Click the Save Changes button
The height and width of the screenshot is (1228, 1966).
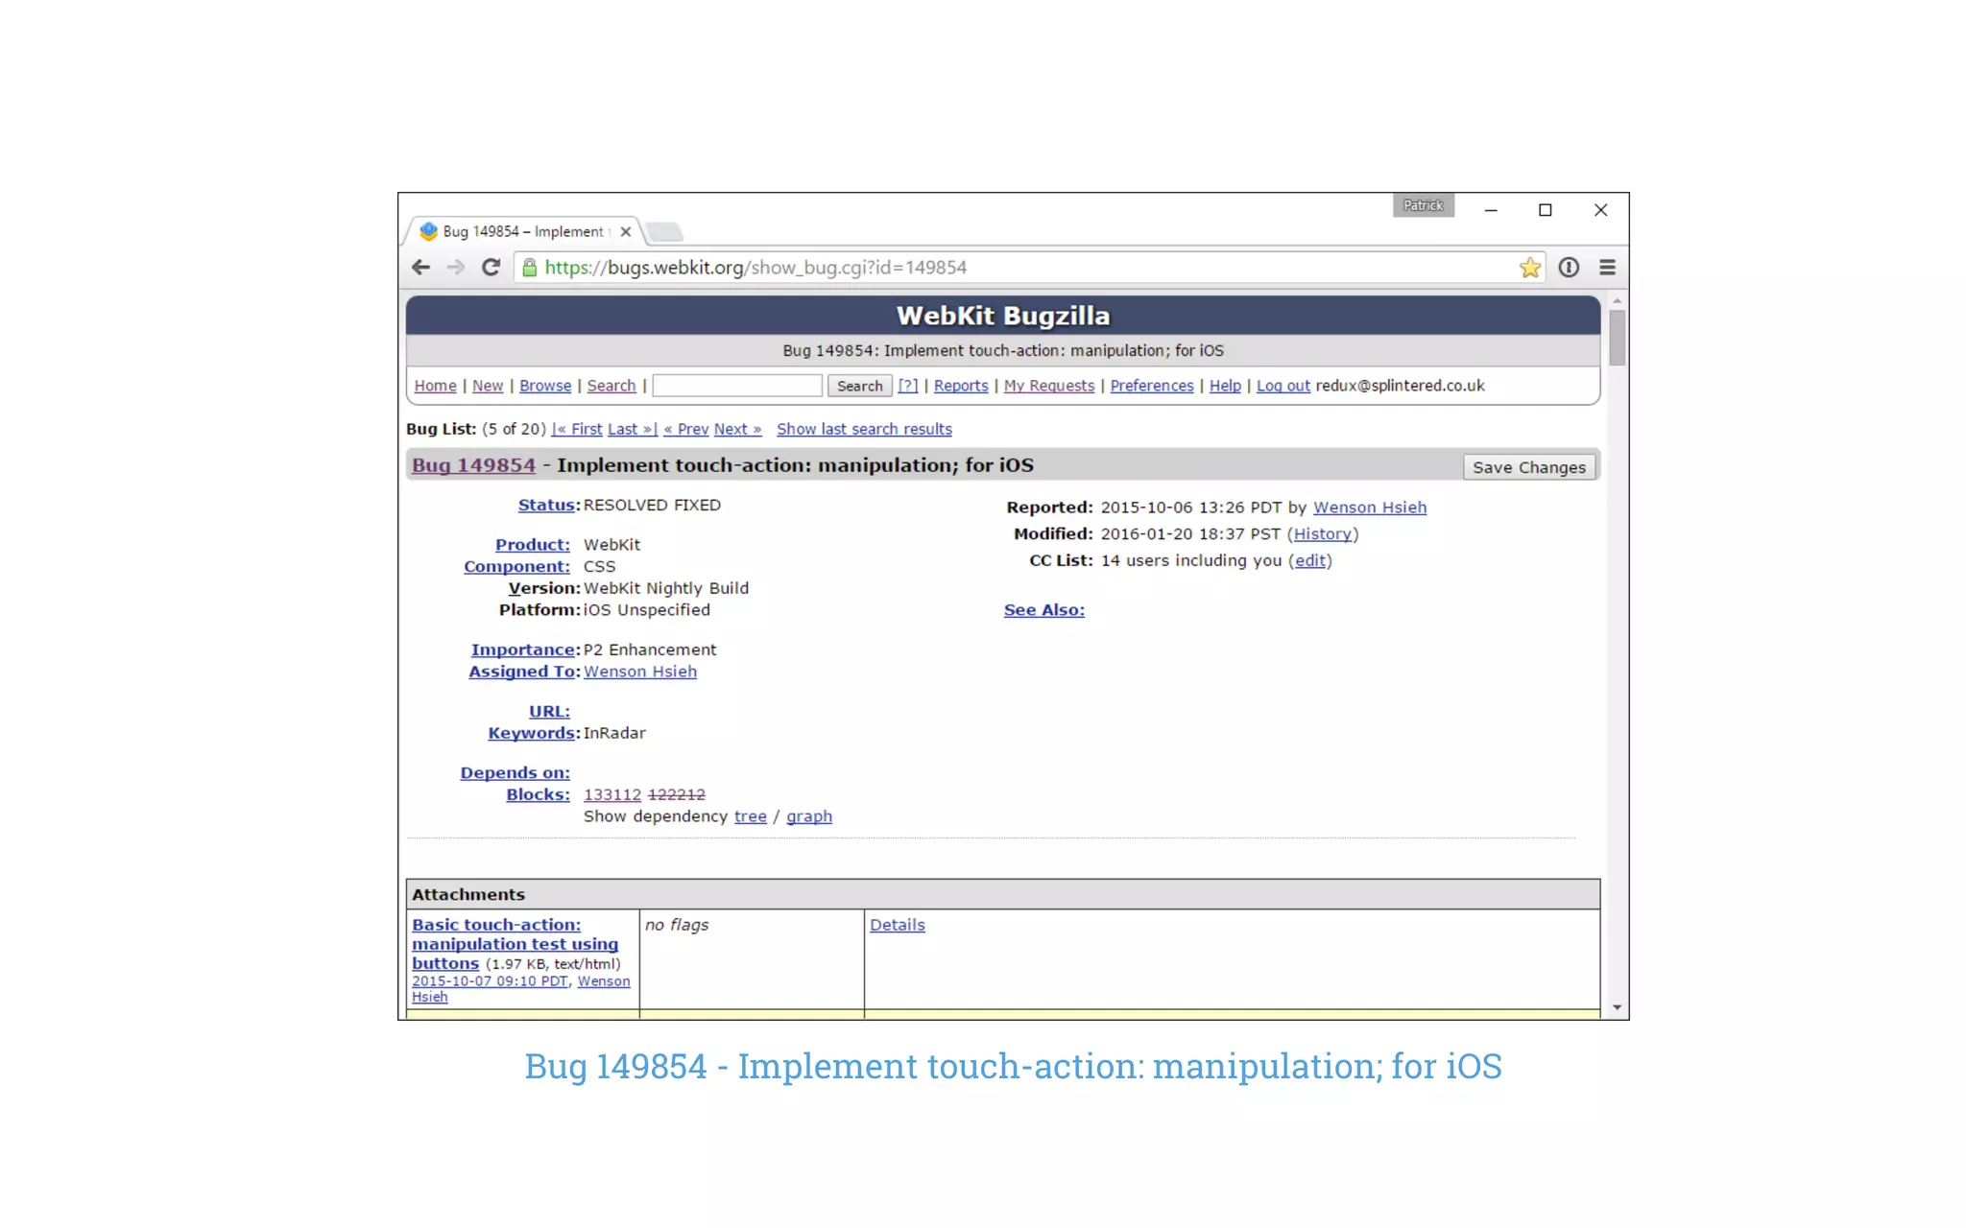pyautogui.click(x=1529, y=467)
